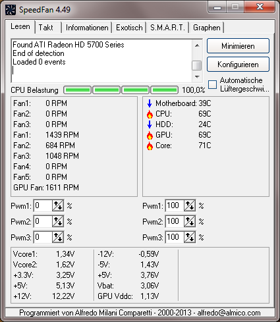Viewport: 280px width, 322px height.
Task: Click the Vcore1 1,34V voltage reading
Action: click(44, 254)
